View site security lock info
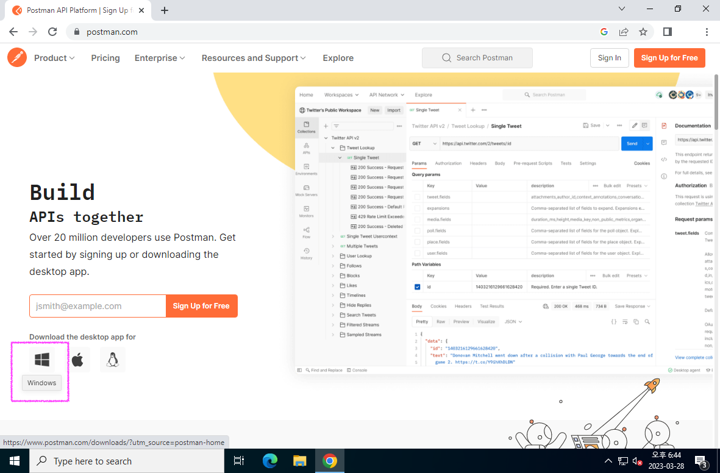The image size is (720, 473). (77, 32)
